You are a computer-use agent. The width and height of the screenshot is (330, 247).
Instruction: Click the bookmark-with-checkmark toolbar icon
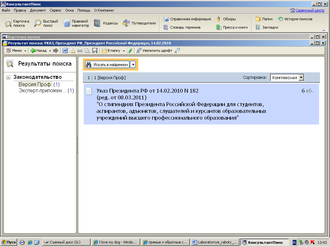point(130,50)
